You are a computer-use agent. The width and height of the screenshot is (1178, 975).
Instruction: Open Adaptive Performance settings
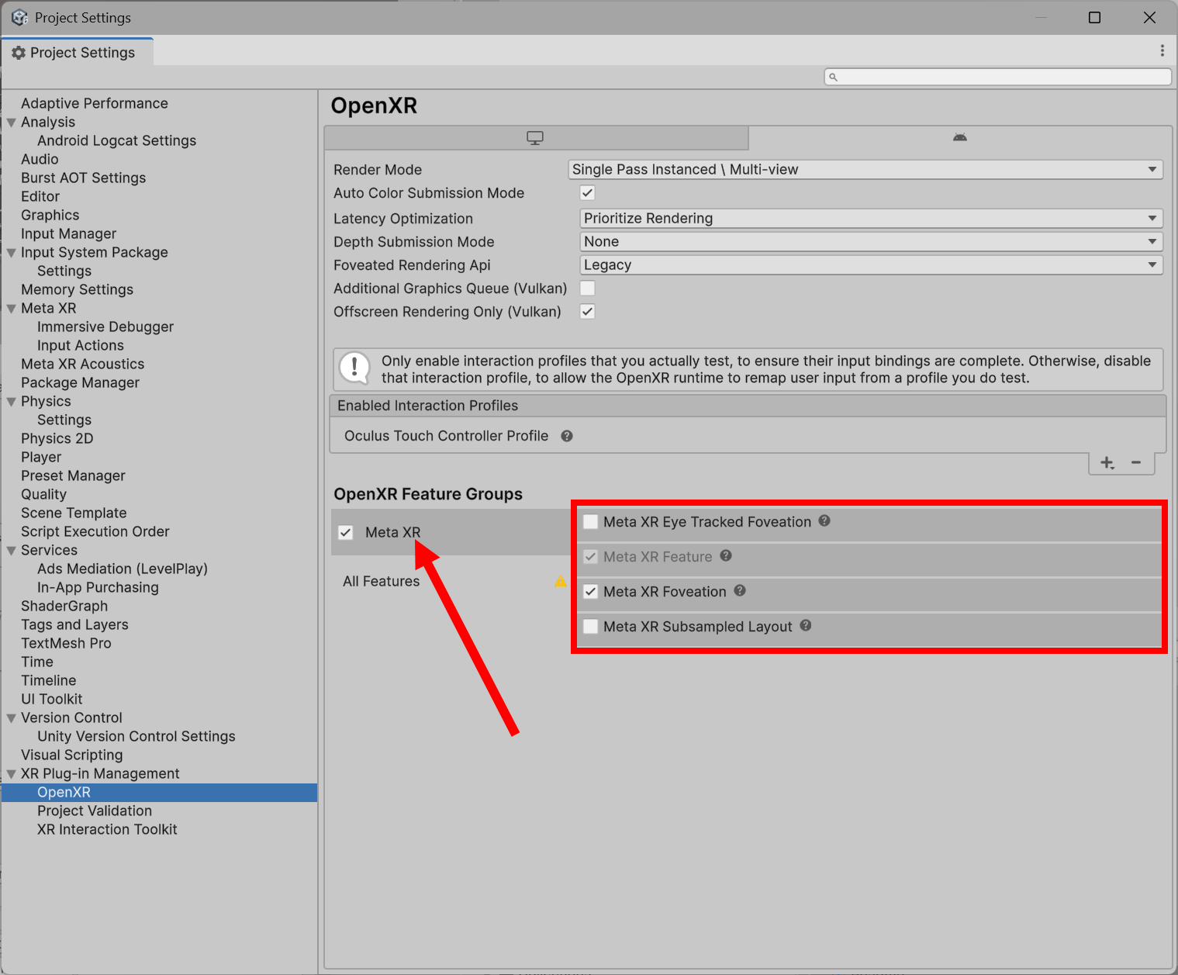pyautogui.click(x=95, y=103)
